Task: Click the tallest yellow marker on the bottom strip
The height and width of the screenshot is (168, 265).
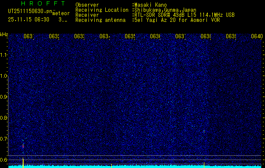Action: 23,163
